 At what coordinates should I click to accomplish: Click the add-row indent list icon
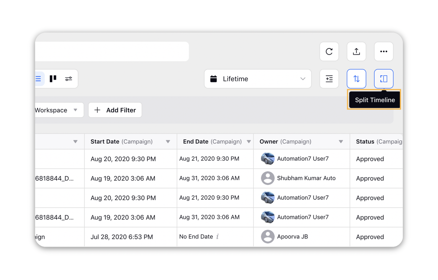(x=329, y=79)
